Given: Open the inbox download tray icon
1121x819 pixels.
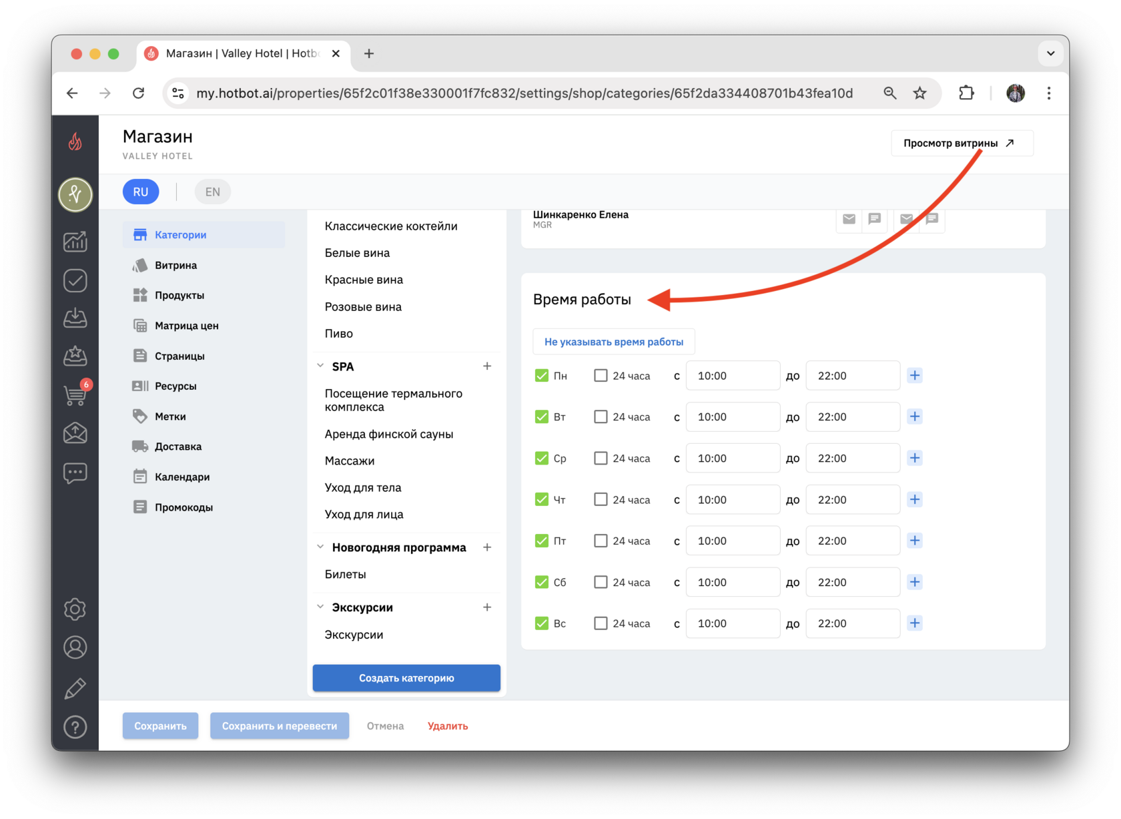Looking at the screenshot, I should coord(75,318).
